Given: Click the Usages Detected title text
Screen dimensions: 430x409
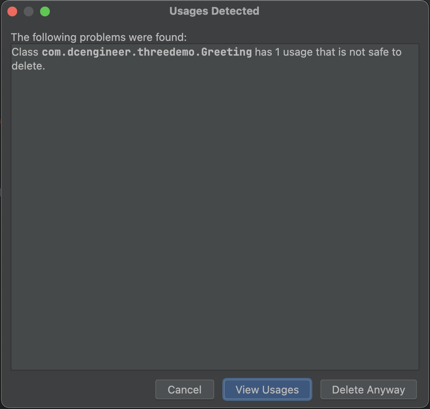Looking at the screenshot, I should 214,11.
